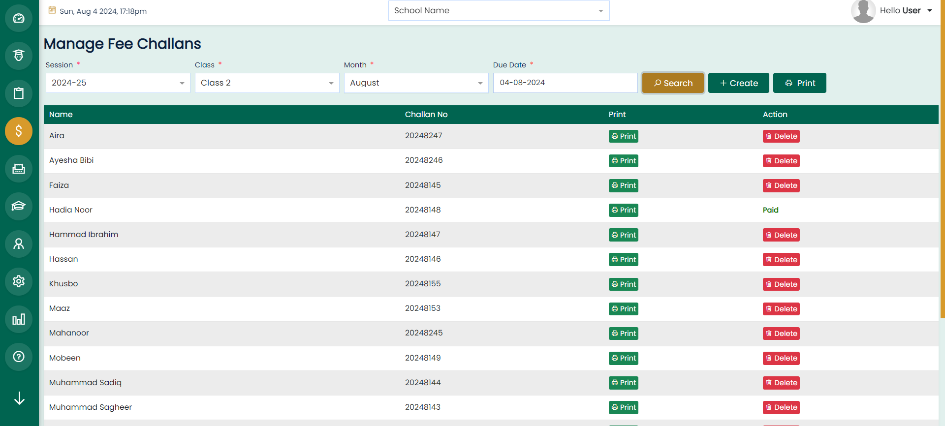
Task: Delete Mobeen's challan
Action: (781, 358)
